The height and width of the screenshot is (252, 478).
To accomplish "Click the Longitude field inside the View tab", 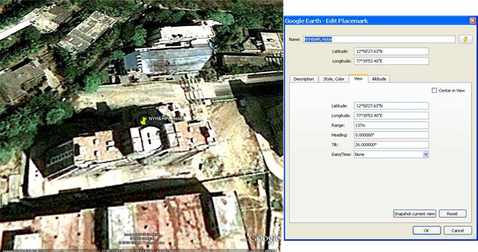I will (391, 115).
